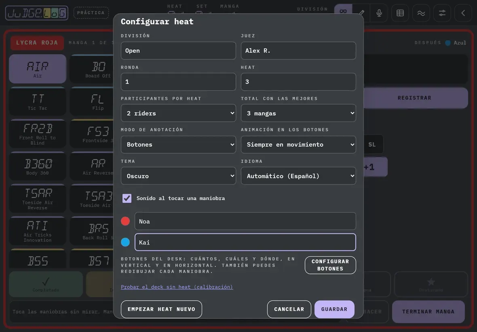477x332 pixels.
Task: Click the wave icon in top bar
Action: [x=421, y=13]
